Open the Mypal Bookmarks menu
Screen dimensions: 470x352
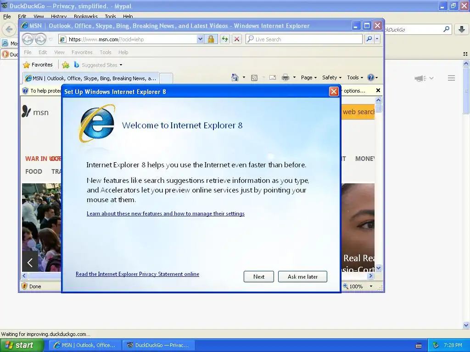(86, 16)
